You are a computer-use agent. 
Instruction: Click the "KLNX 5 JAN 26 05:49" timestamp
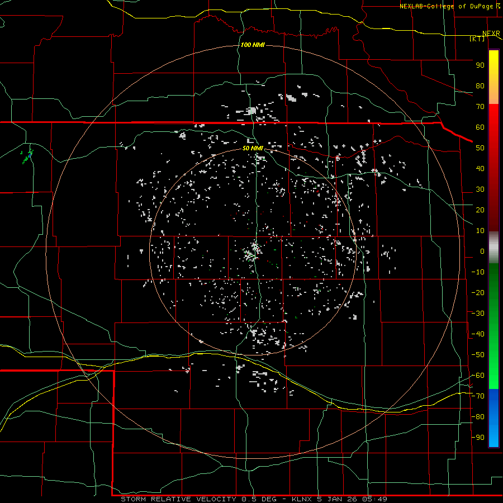tap(339, 499)
